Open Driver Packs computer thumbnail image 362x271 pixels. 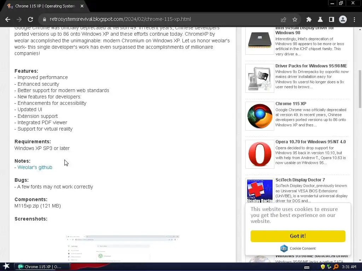pos(260,78)
